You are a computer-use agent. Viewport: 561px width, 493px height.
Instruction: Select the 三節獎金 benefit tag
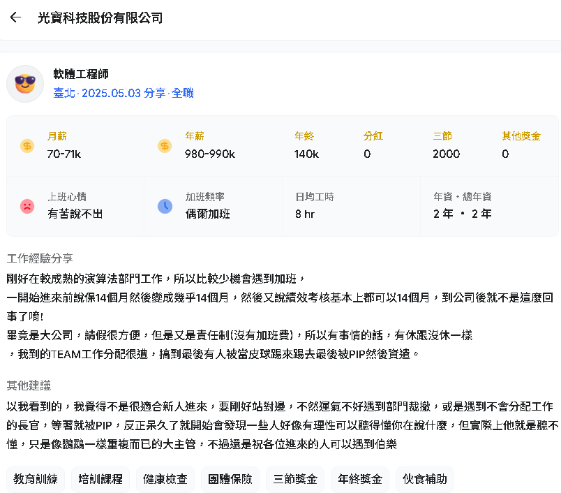pos(295,479)
